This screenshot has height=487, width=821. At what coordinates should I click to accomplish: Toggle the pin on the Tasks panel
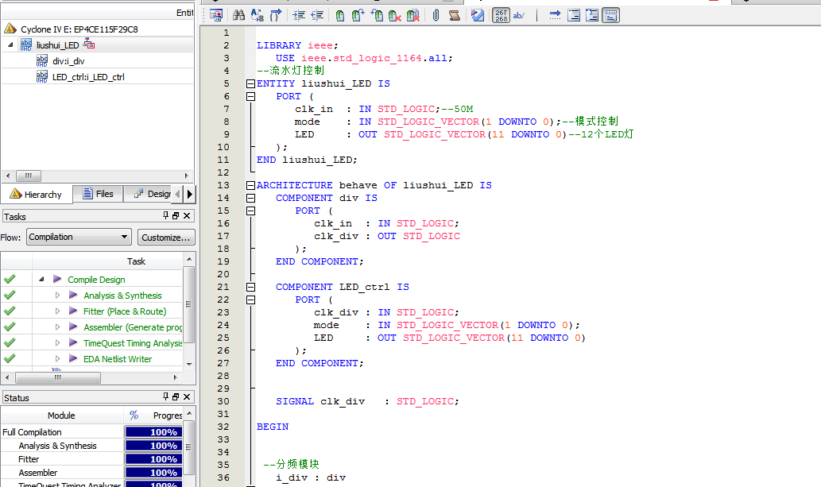(166, 216)
